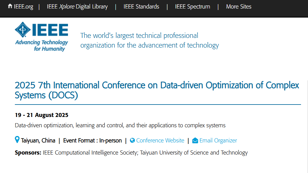This screenshot has width=308, height=173.
Task: Open the IEEE.org link
Action: click(23, 7)
